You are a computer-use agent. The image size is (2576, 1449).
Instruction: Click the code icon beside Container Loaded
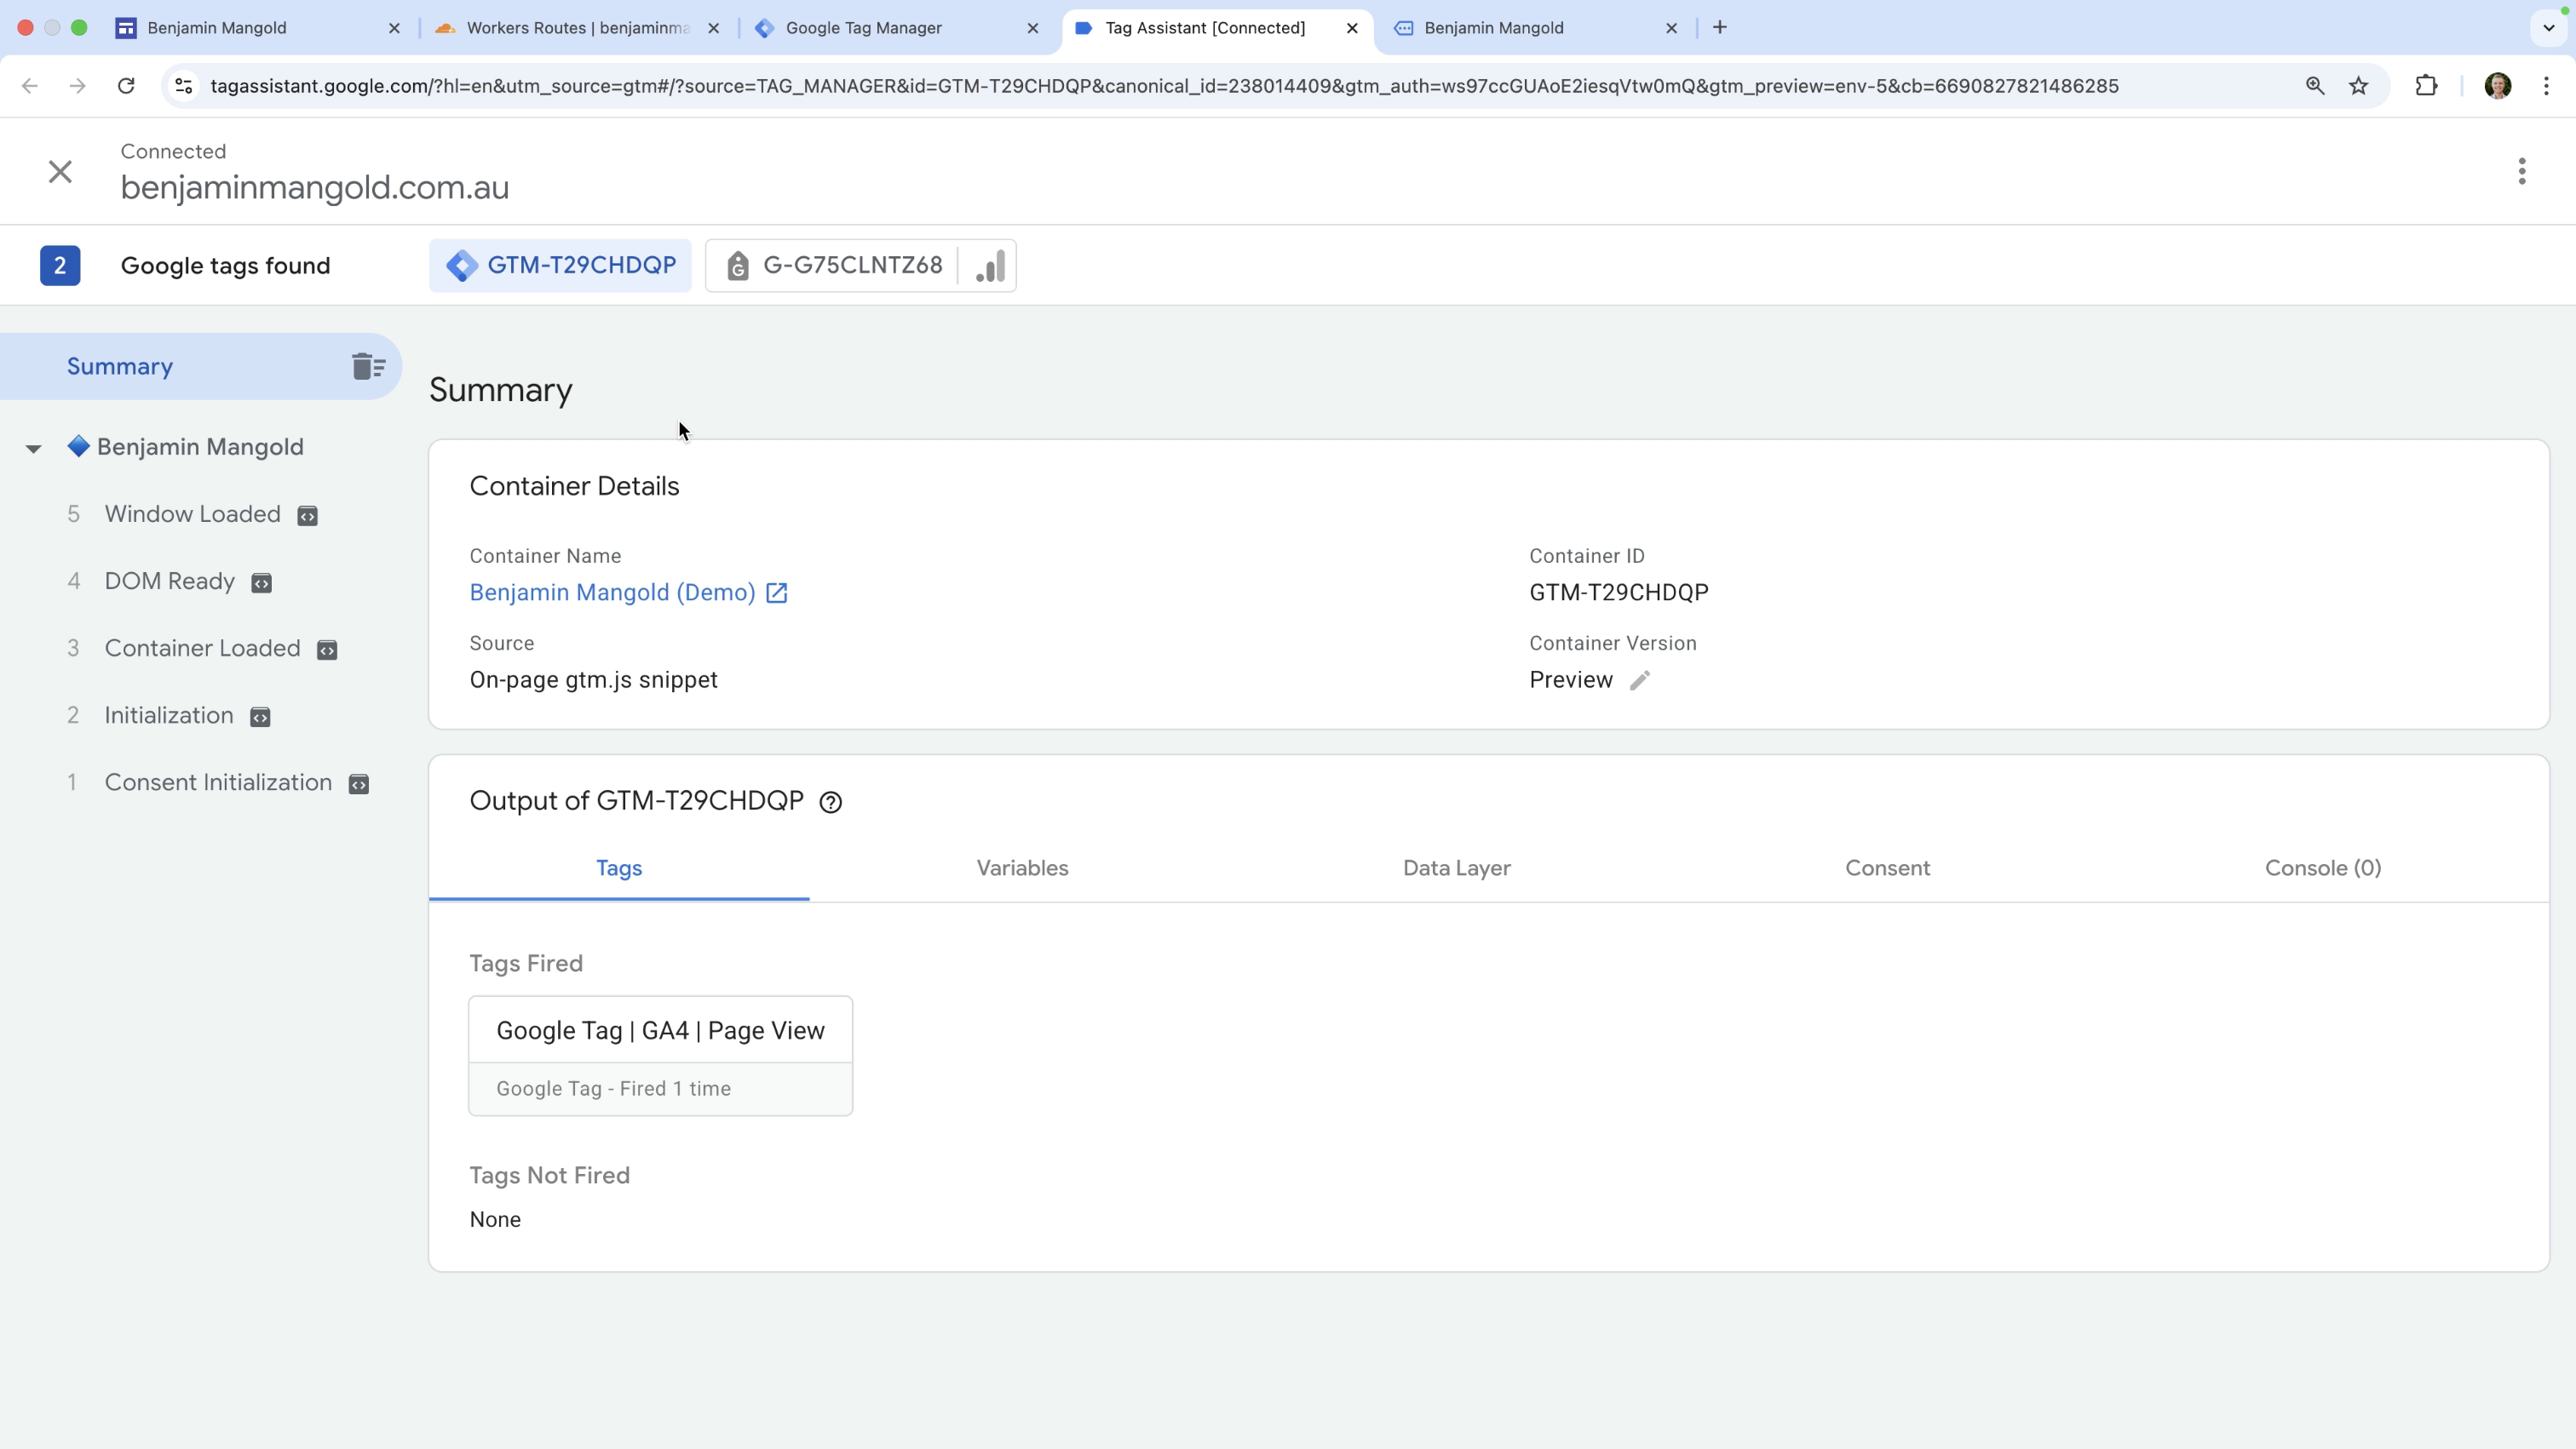(x=327, y=650)
